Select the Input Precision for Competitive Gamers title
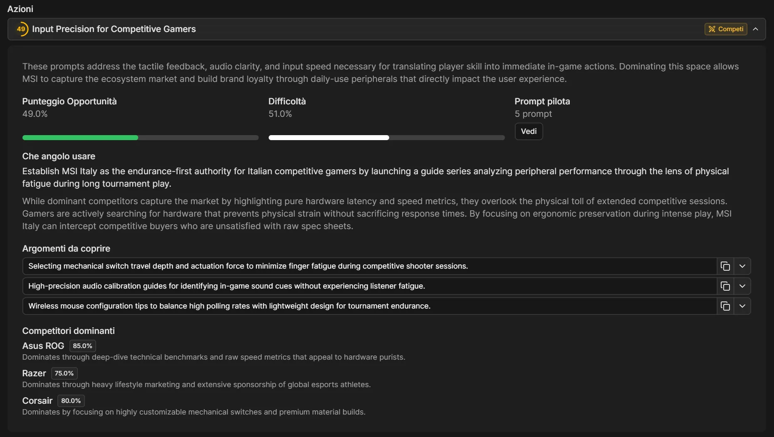This screenshot has height=437, width=774. pos(114,29)
